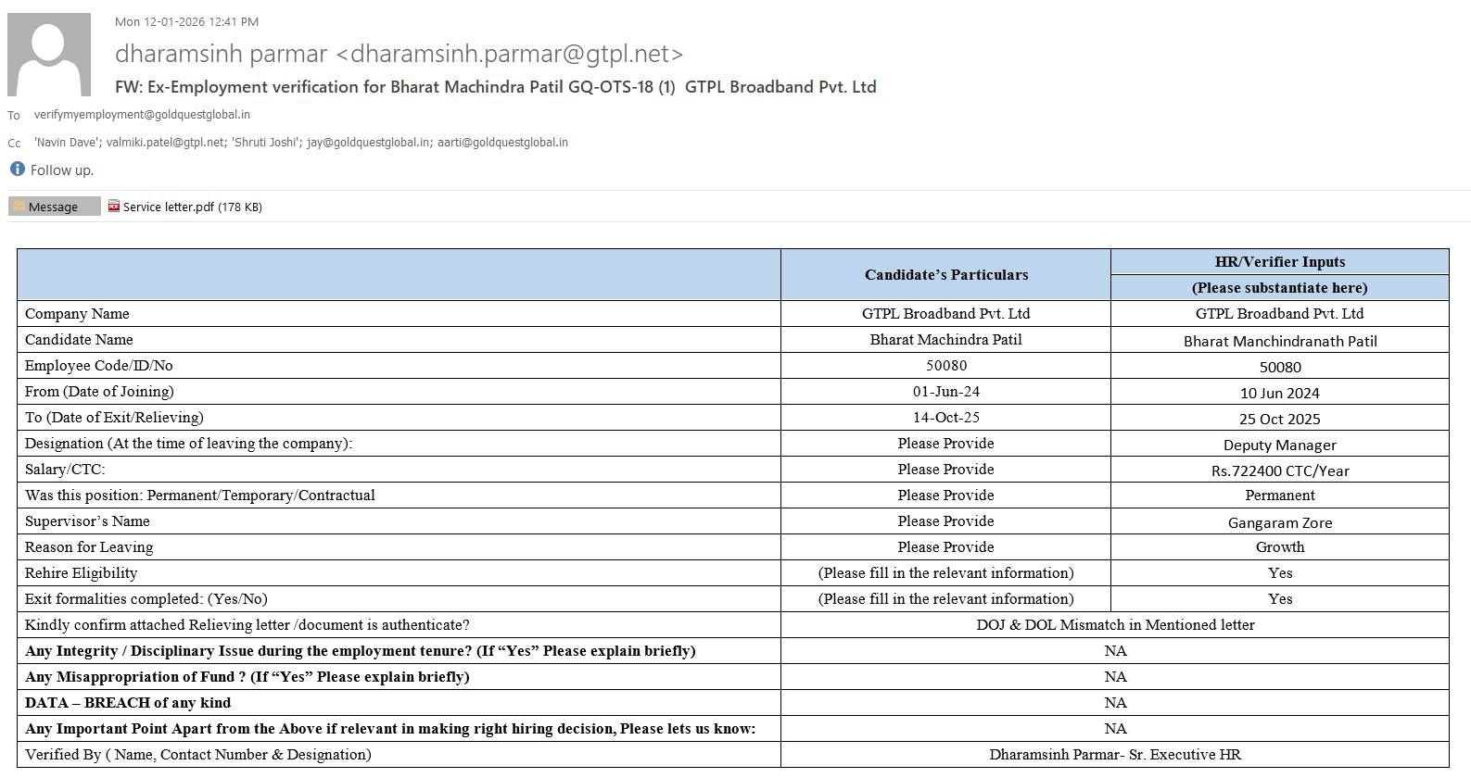Switch to the Message tab
This screenshot has height=778, width=1471.
tap(54, 207)
